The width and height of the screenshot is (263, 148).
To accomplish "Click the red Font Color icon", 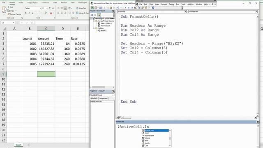I will click(51, 13).
